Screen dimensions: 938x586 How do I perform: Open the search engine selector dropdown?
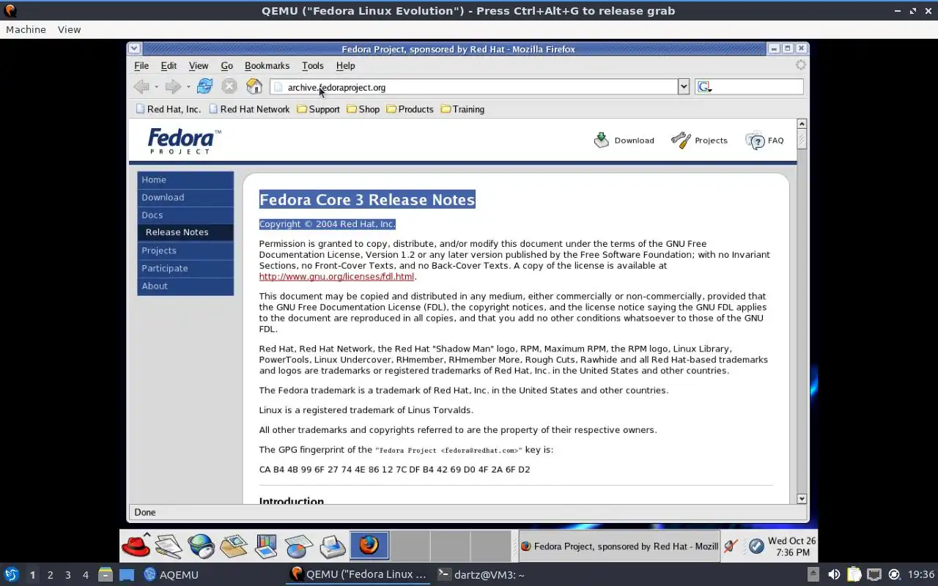click(705, 87)
